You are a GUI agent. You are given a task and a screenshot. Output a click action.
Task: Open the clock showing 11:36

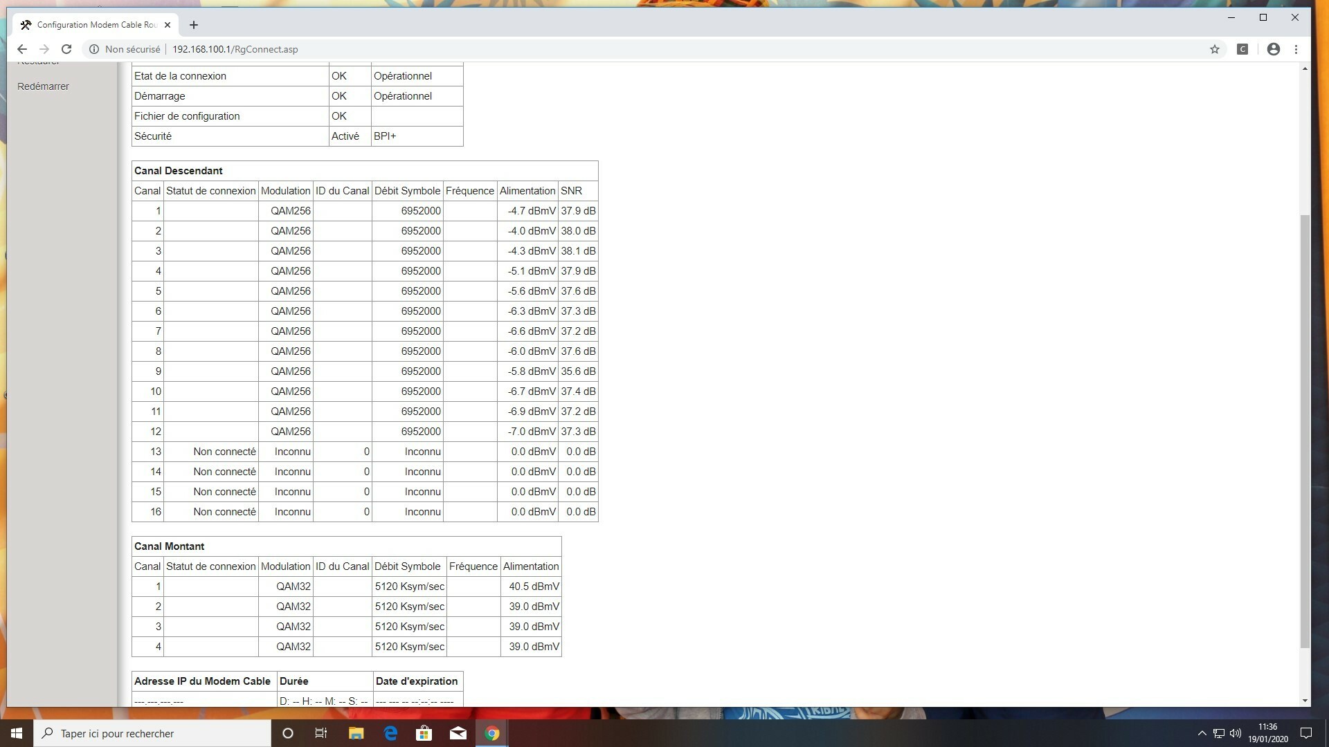1268,733
